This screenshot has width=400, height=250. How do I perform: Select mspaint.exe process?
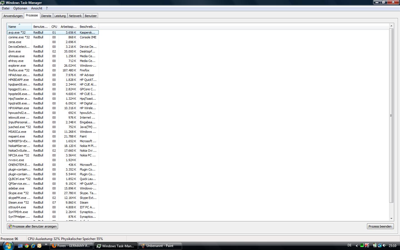pos(53,136)
